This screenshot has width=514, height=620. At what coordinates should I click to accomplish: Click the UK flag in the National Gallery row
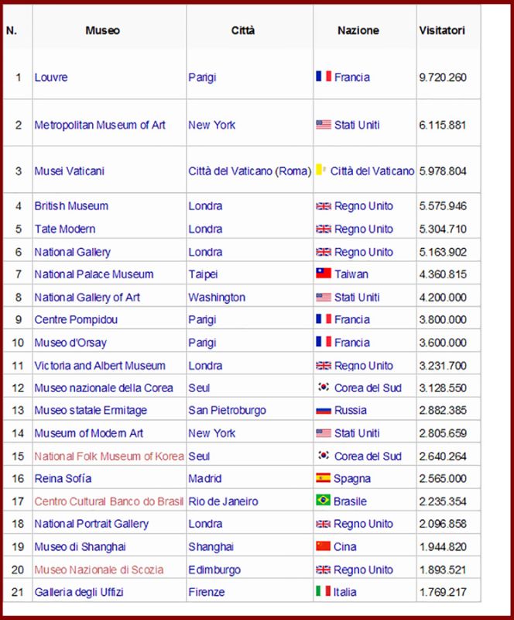pyautogui.click(x=324, y=252)
